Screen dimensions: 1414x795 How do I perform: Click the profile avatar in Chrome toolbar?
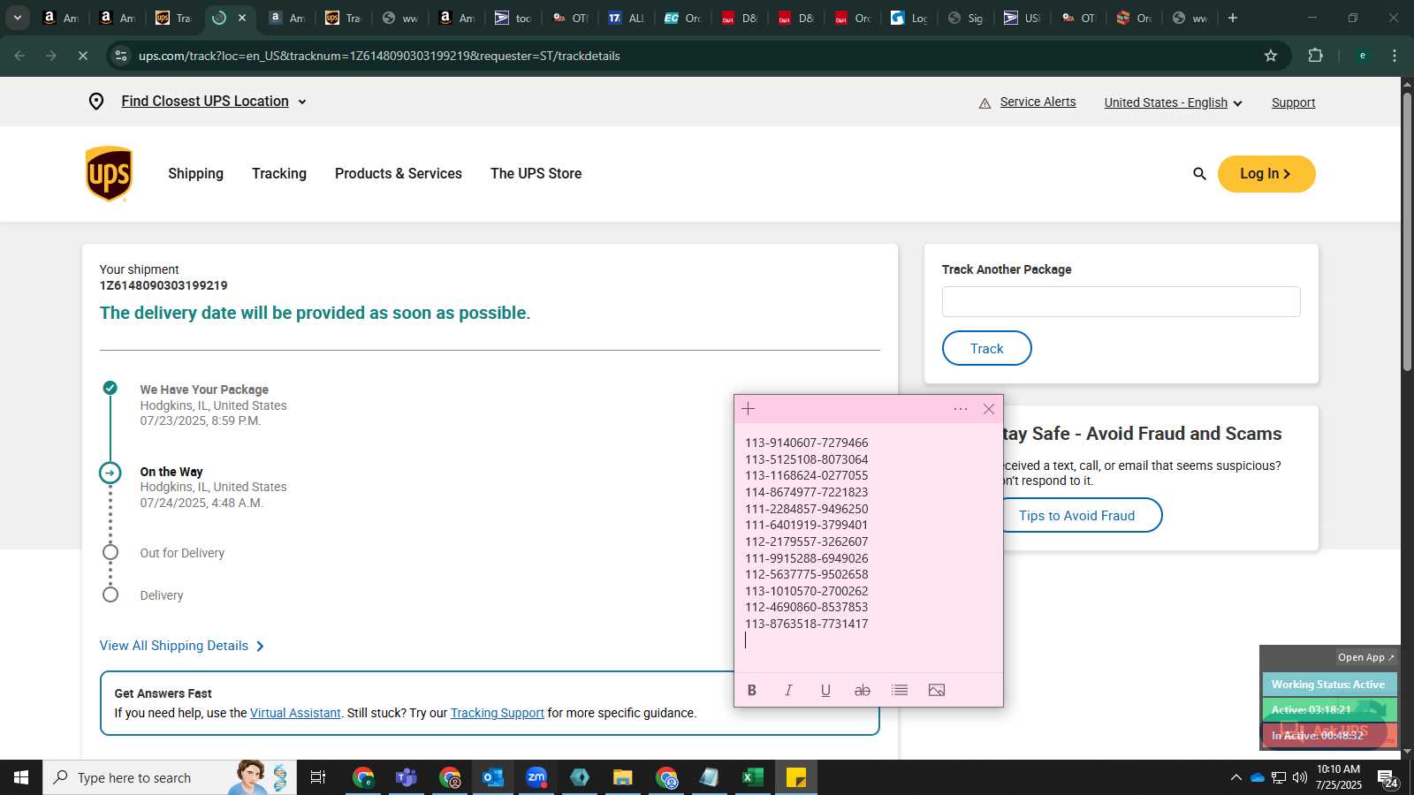[1363, 56]
